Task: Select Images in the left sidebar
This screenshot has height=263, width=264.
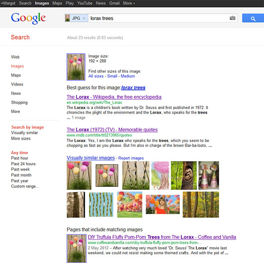Action: point(17,66)
